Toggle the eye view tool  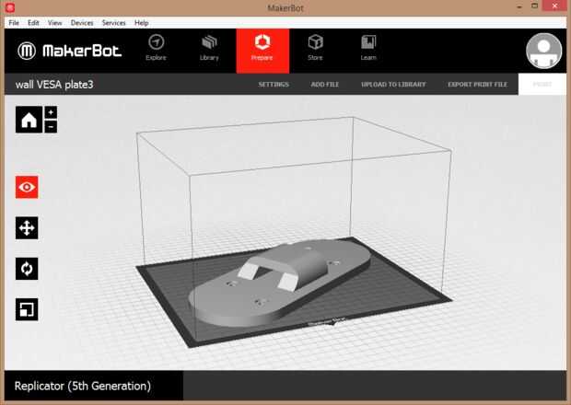27,187
